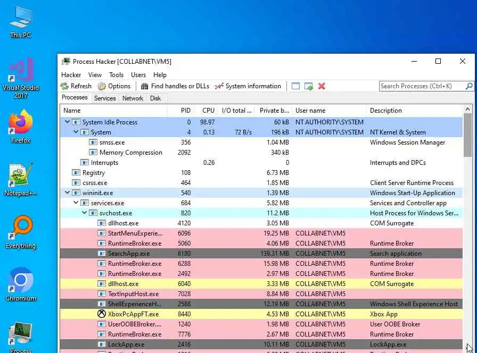This screenshot has height=353, width=477.
Task: Select RuntimeBroker.exe with PID 7776
Action: pyautogui.click(x=261, y=334)
